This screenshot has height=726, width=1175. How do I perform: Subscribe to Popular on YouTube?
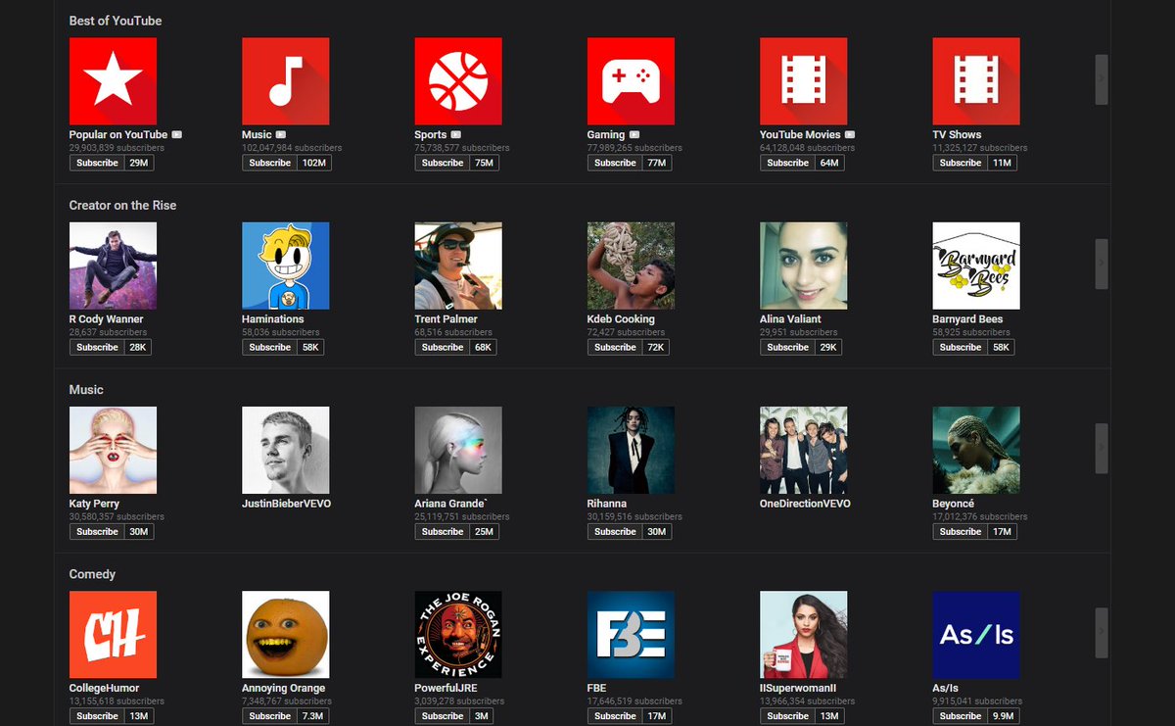tap(97, 163)
